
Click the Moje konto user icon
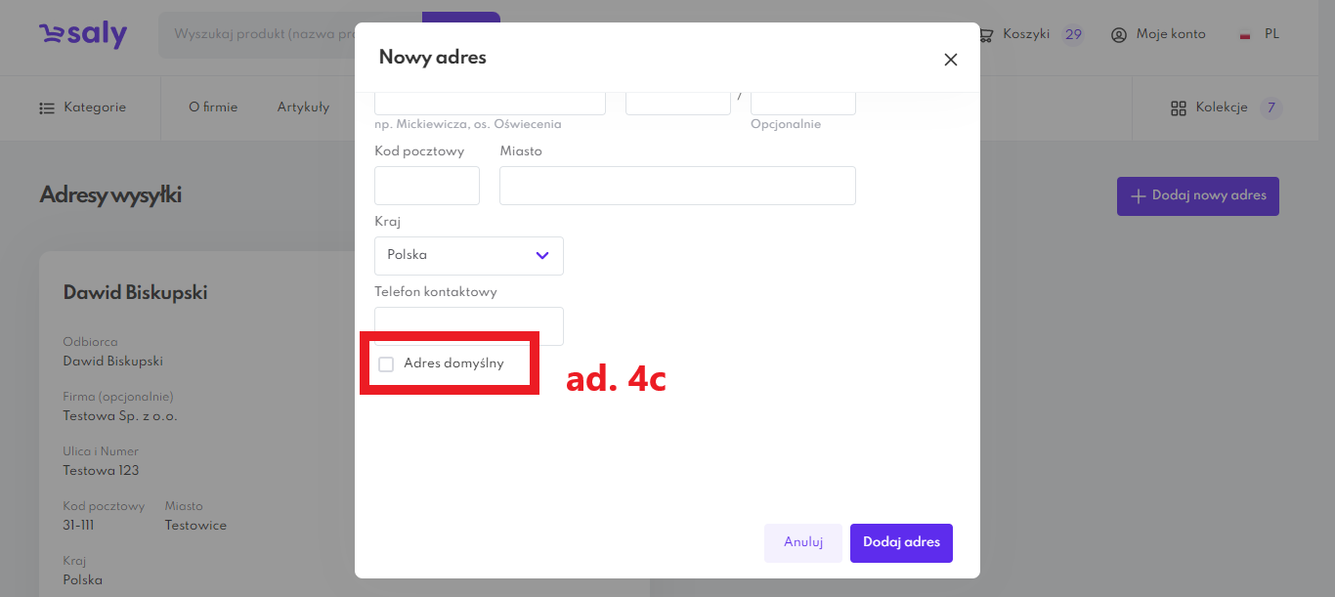[x=1119, y=35]
